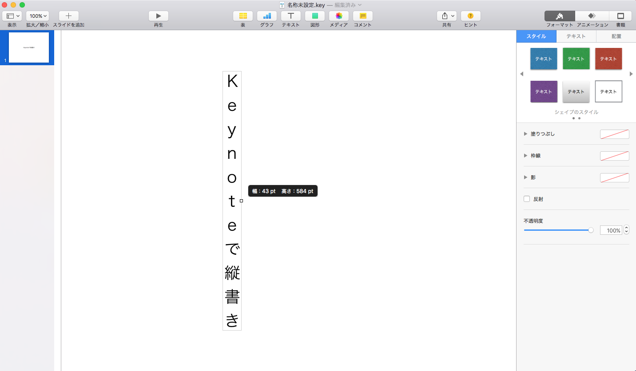The width and height of the screenshot is (636, 371).
Task: Switch to the 配置 arrange tab
Action: (615, 36)
